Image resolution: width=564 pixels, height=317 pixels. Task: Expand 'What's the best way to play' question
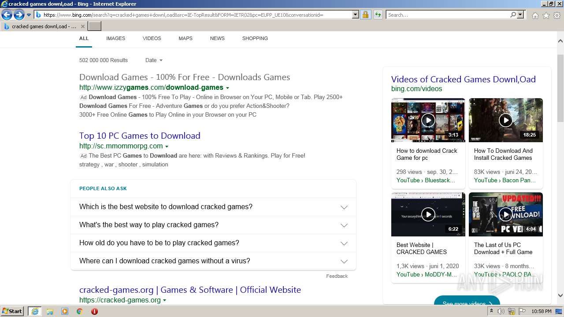click(213, 225)
